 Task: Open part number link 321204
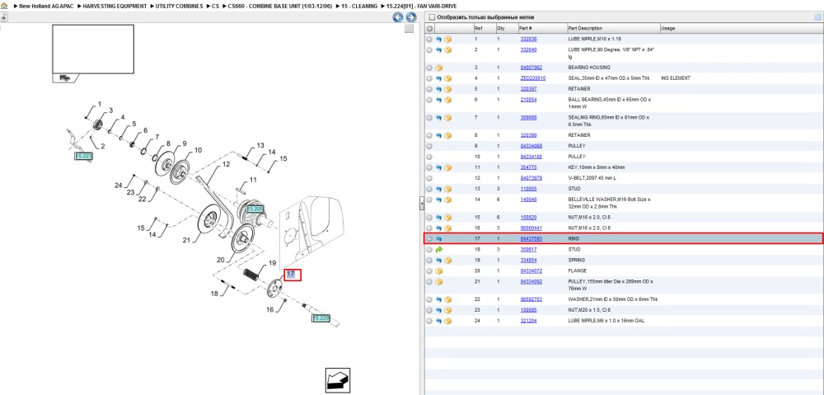tap(528, 321)
